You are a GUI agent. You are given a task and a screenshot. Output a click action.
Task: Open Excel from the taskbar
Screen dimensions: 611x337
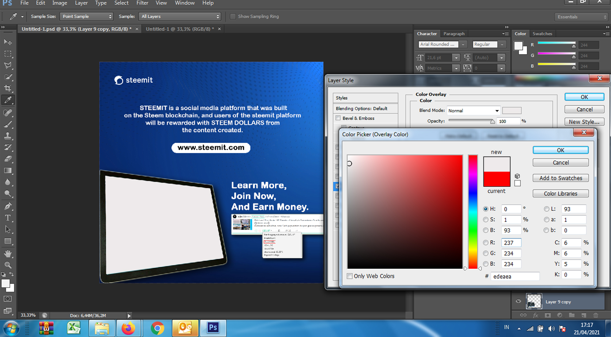(73, 328)
